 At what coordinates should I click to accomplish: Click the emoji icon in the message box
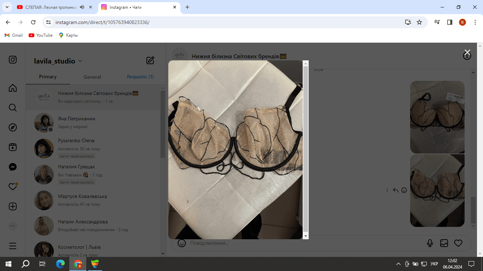point(182,243)
